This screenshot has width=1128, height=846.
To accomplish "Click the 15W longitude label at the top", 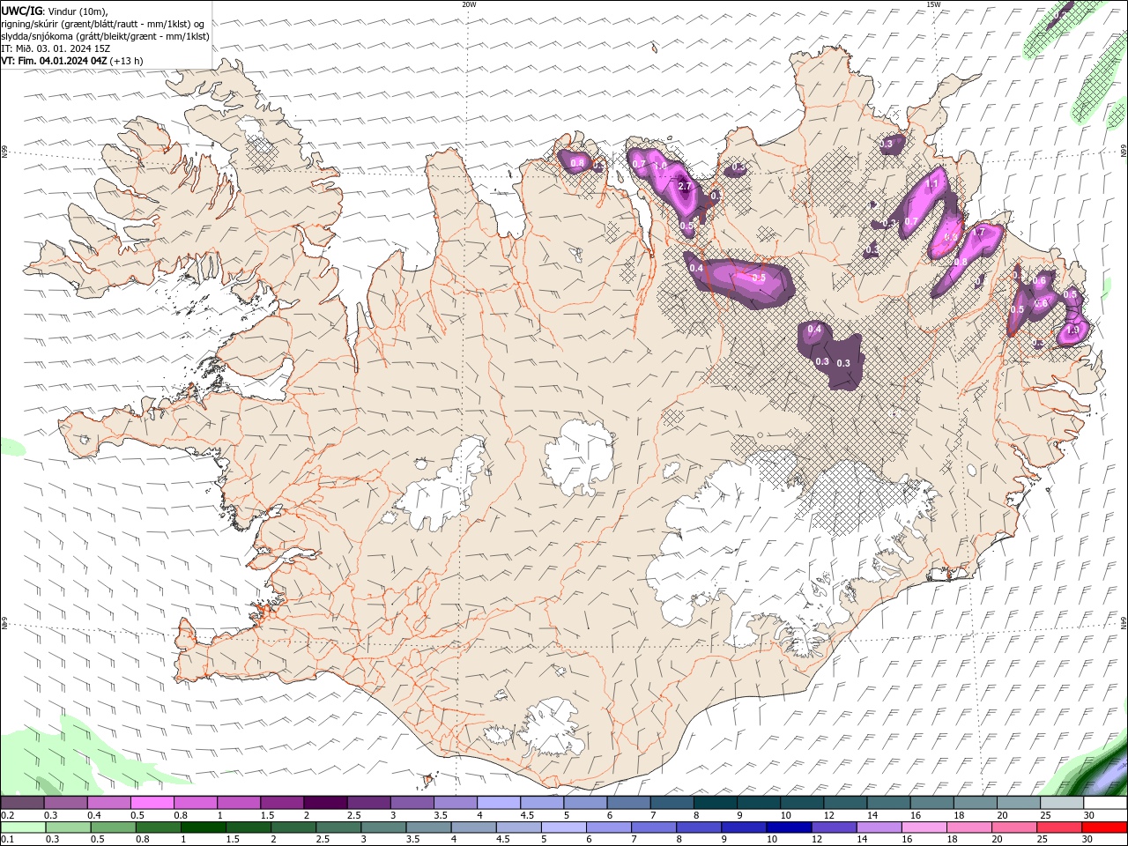I will coord(933,4).
